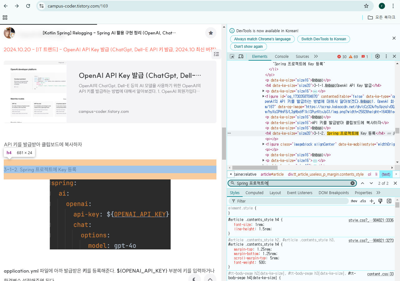Open the OpenAI API Key 발급 preview card
400x281 pixels.
pos(110,92)
